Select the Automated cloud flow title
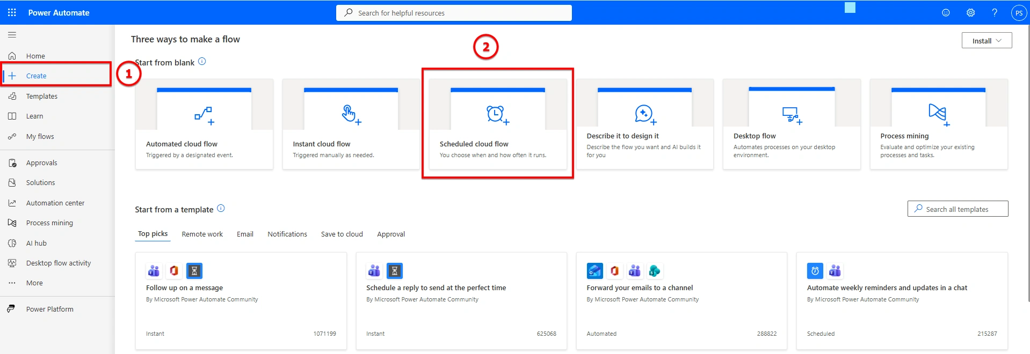Image resolution: width=1030 pixels, height=354 pixels. click(x=182, y=144)
